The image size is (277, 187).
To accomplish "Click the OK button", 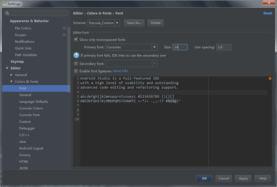I will click(x=204, y=178).
